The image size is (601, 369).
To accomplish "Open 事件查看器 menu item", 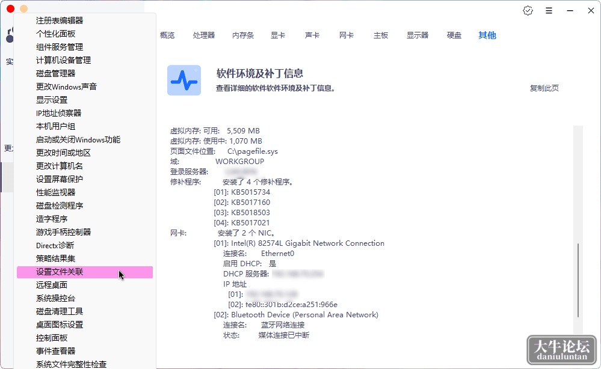I will [x=85, y=351].
